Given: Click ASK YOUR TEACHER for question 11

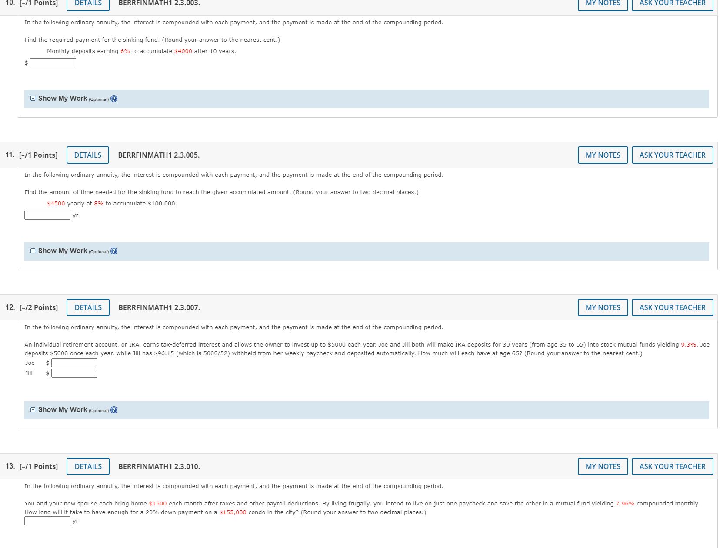Looking at the screenshot, I should coord(673,155).
